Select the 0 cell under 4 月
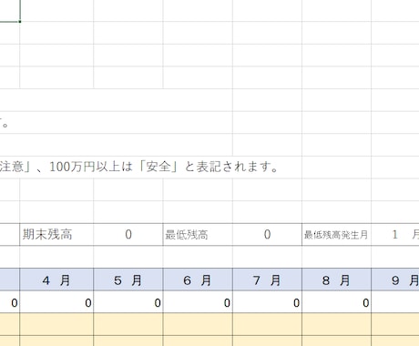419x346 pixels. coord(56,302)
